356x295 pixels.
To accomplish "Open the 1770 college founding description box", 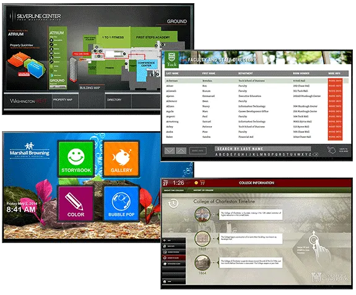I will 250,214.
